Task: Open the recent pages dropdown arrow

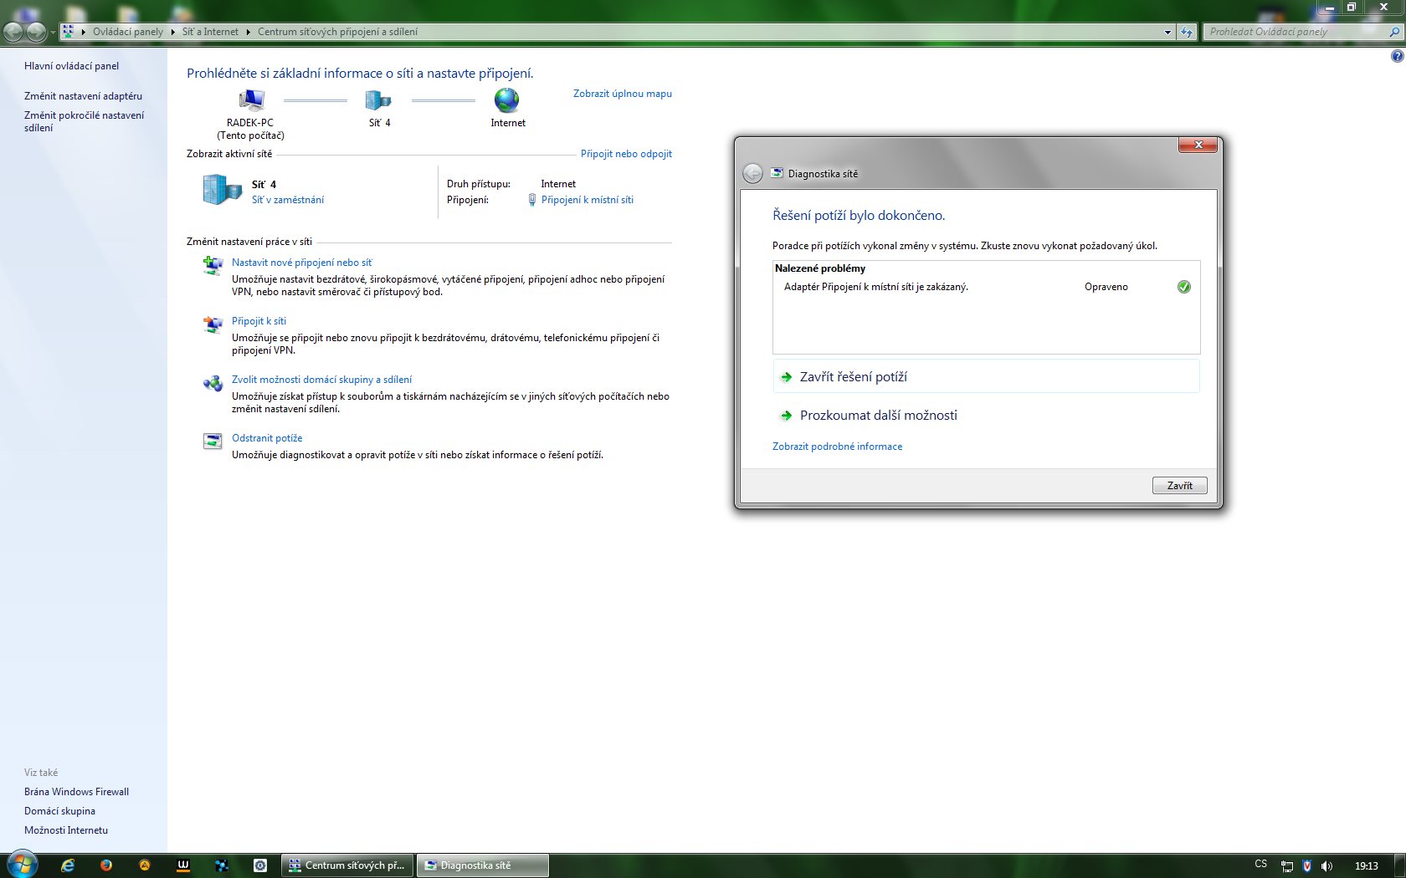Action: [x=53, y=32]
